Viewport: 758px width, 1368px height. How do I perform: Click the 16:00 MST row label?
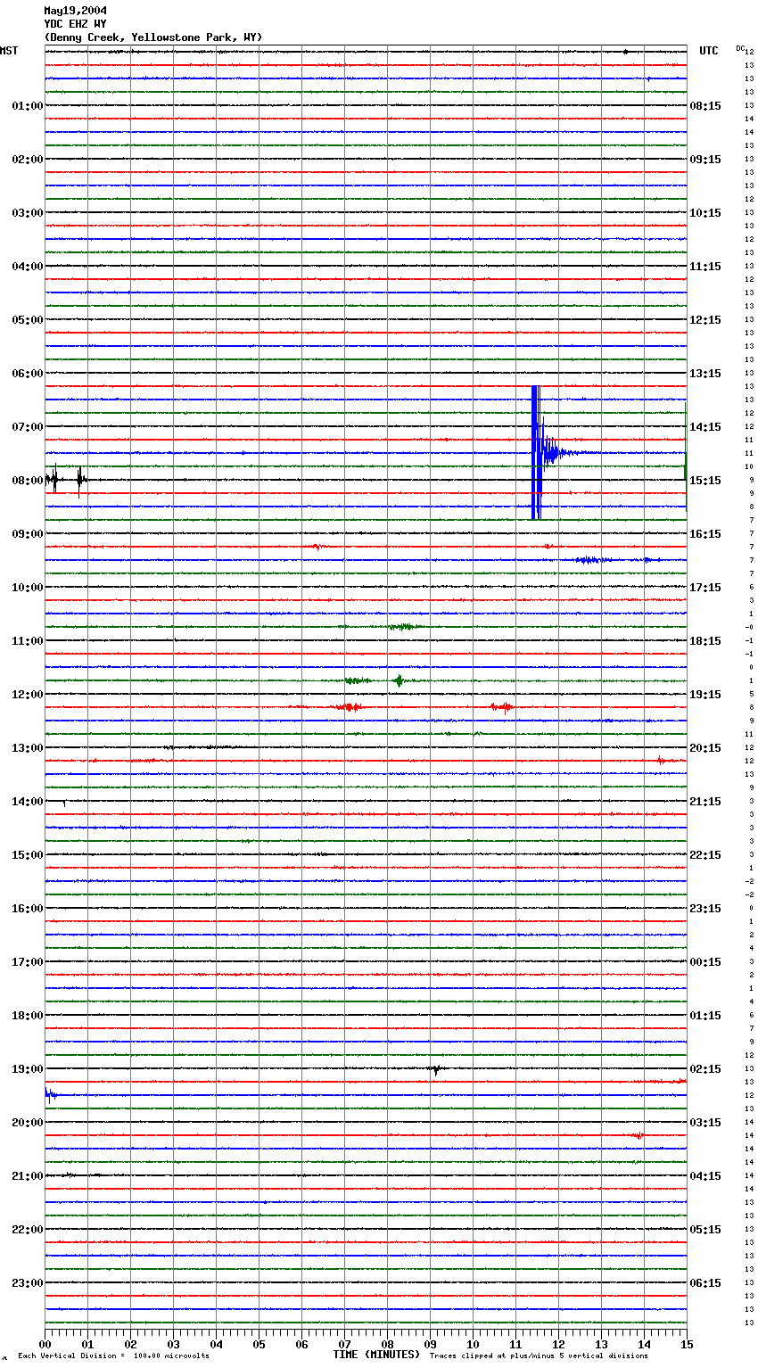point(28,909)
